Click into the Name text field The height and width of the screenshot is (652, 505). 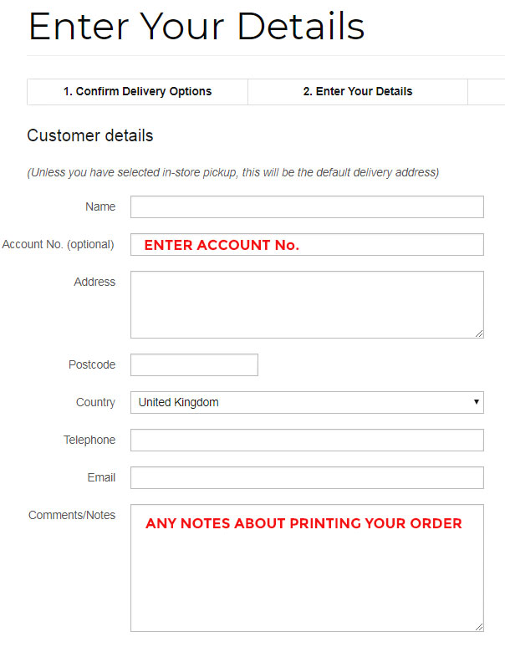point(307,206)
